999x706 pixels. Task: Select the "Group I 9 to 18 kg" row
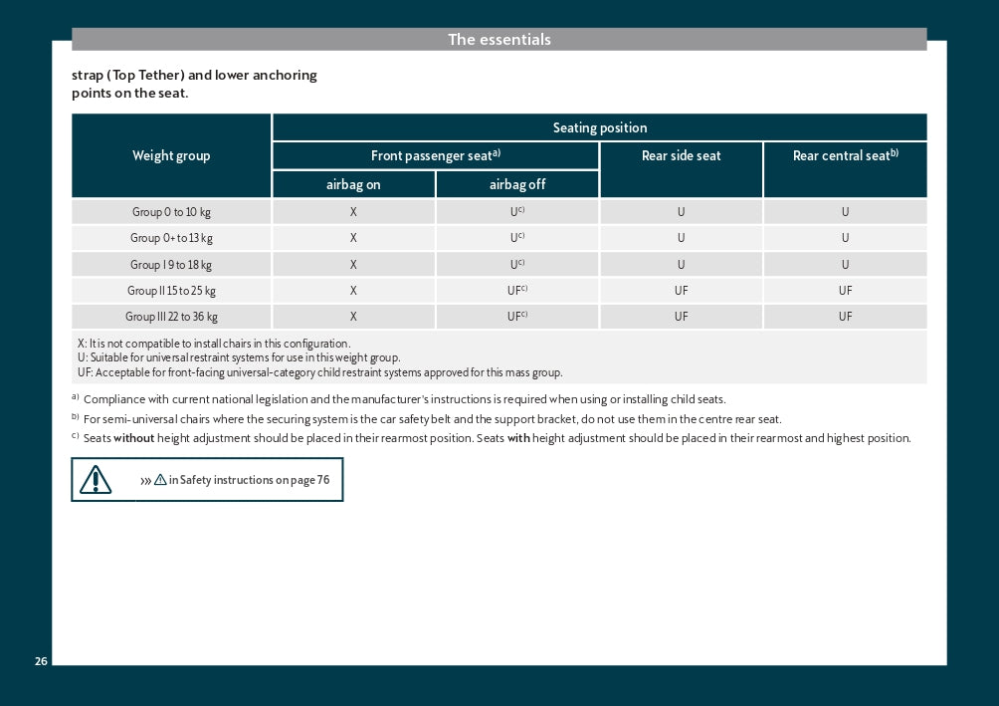coord(171,265)
